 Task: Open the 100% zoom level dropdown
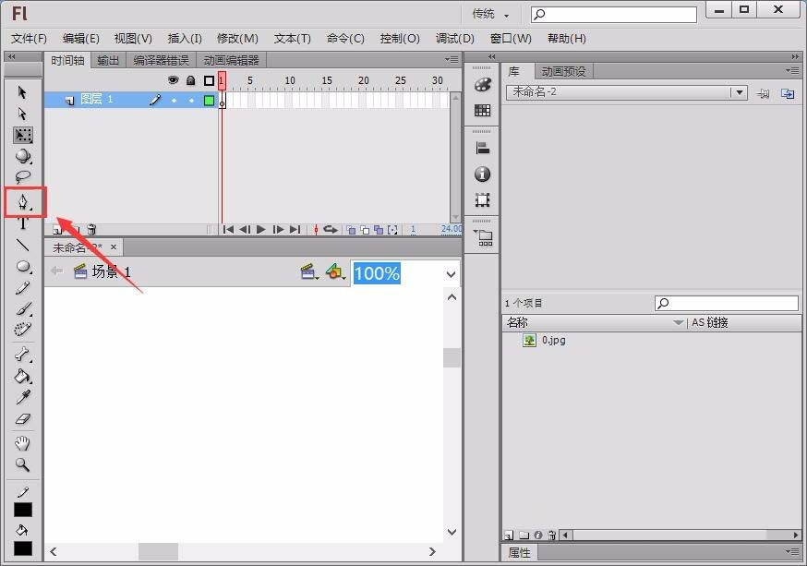click(x=450, y=273)
